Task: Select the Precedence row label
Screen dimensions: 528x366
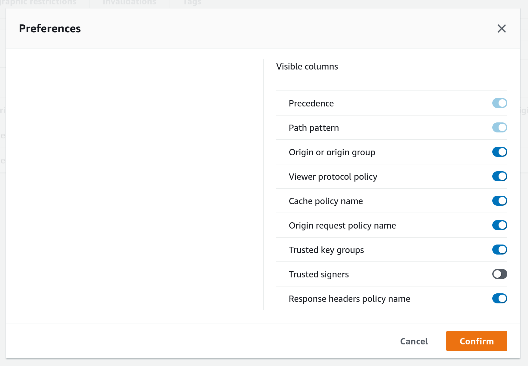Action: pyautogui.click(x=311, y=103)
